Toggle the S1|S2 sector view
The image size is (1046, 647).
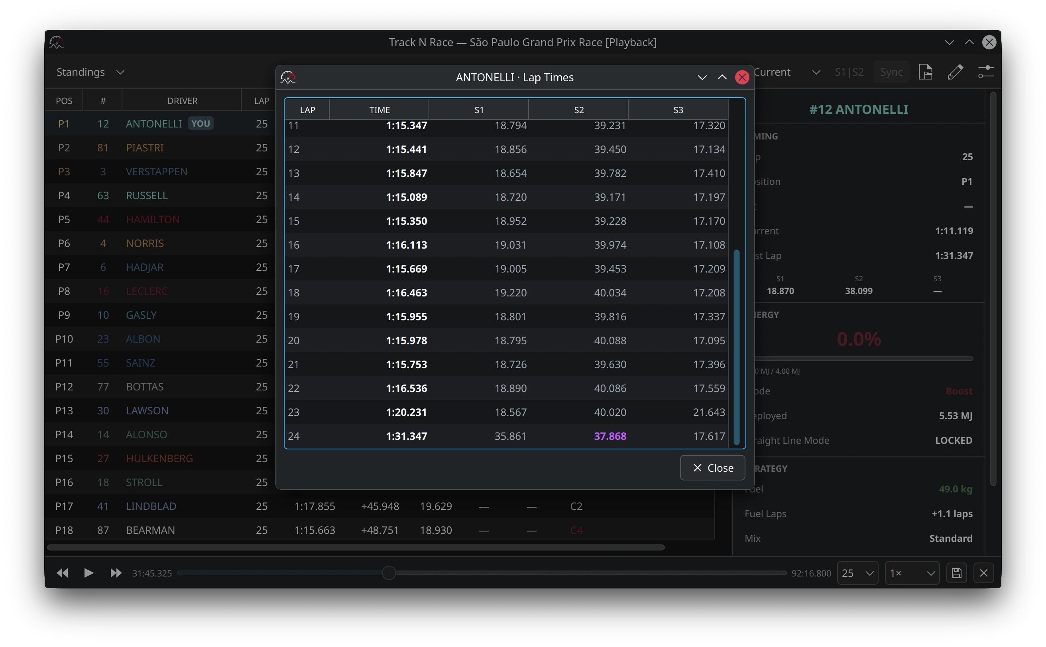pos(849,72)
